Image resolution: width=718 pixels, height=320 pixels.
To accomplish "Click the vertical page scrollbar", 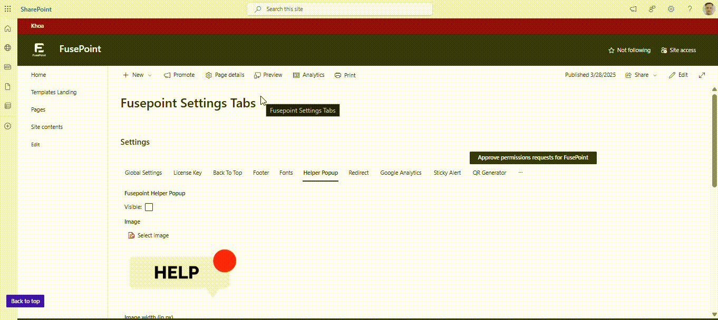I will click(x=714, y=139).
